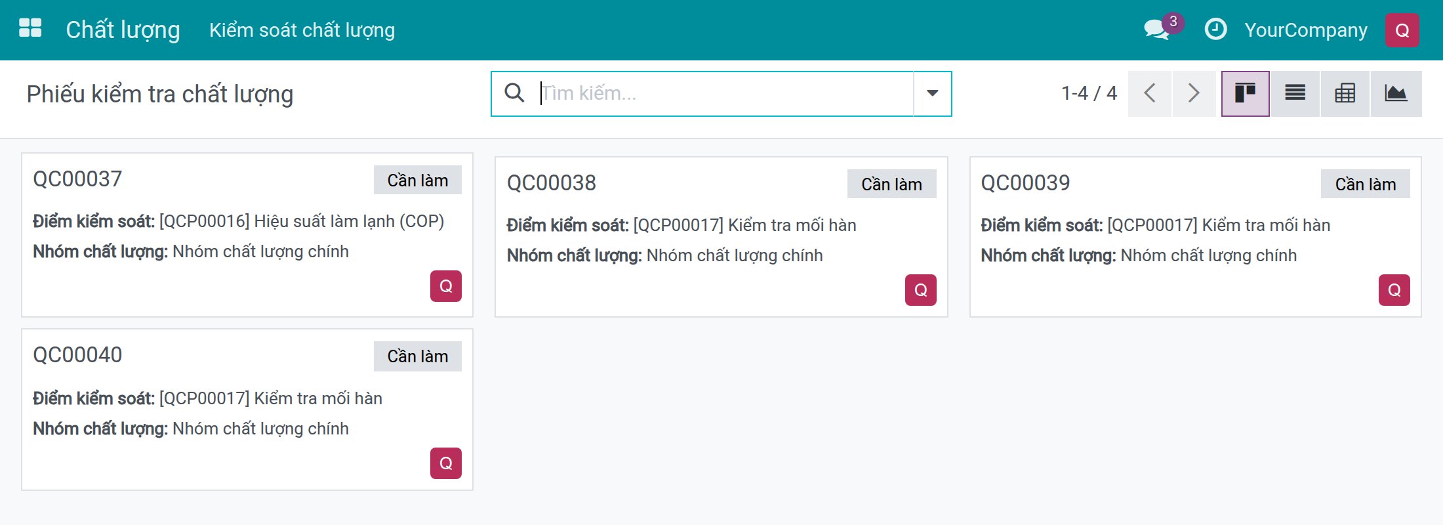The image size is (1443, 525).
Task: Click [QCP00016] Hiệu suất làm lạnh (COP) text
Action: (x=302, y=221)
